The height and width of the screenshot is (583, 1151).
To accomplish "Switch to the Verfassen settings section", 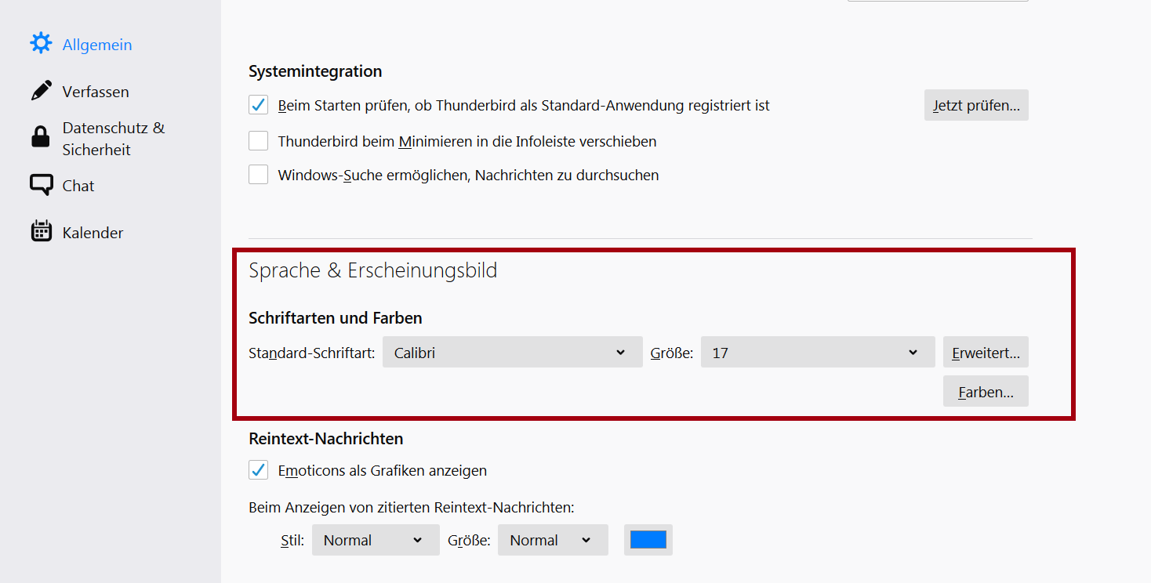I will pyautogui.click(x=96, y=92).
